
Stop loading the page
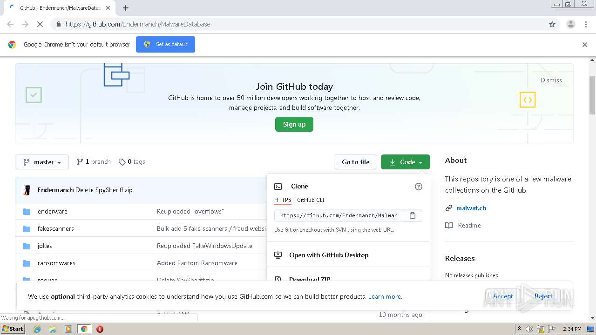(x=40, y=24)
